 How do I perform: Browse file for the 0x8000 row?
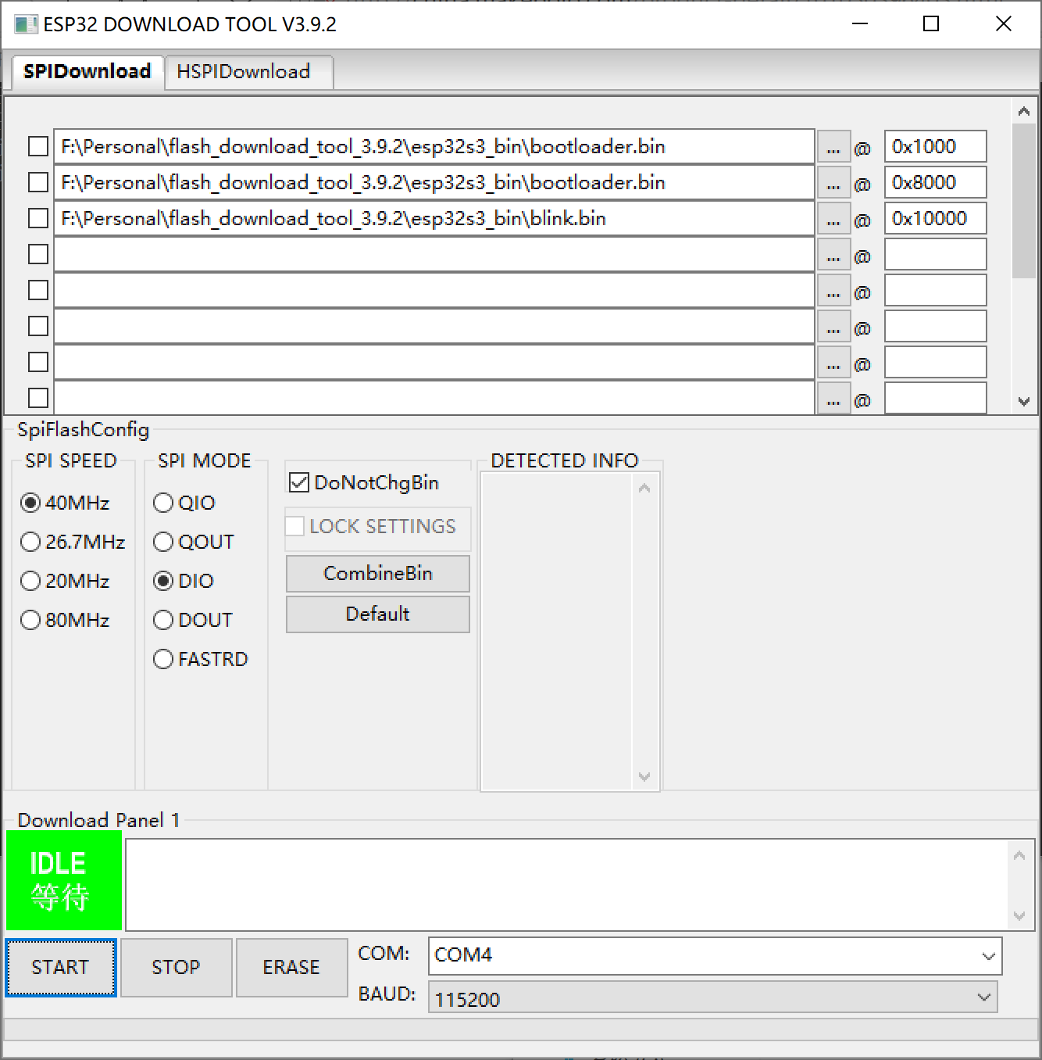click(833, 183)
